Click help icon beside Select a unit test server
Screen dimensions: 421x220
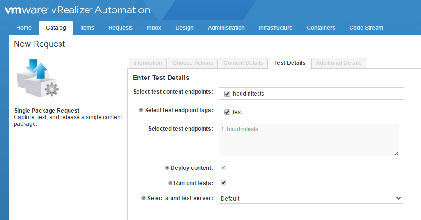tap(144, 198)
